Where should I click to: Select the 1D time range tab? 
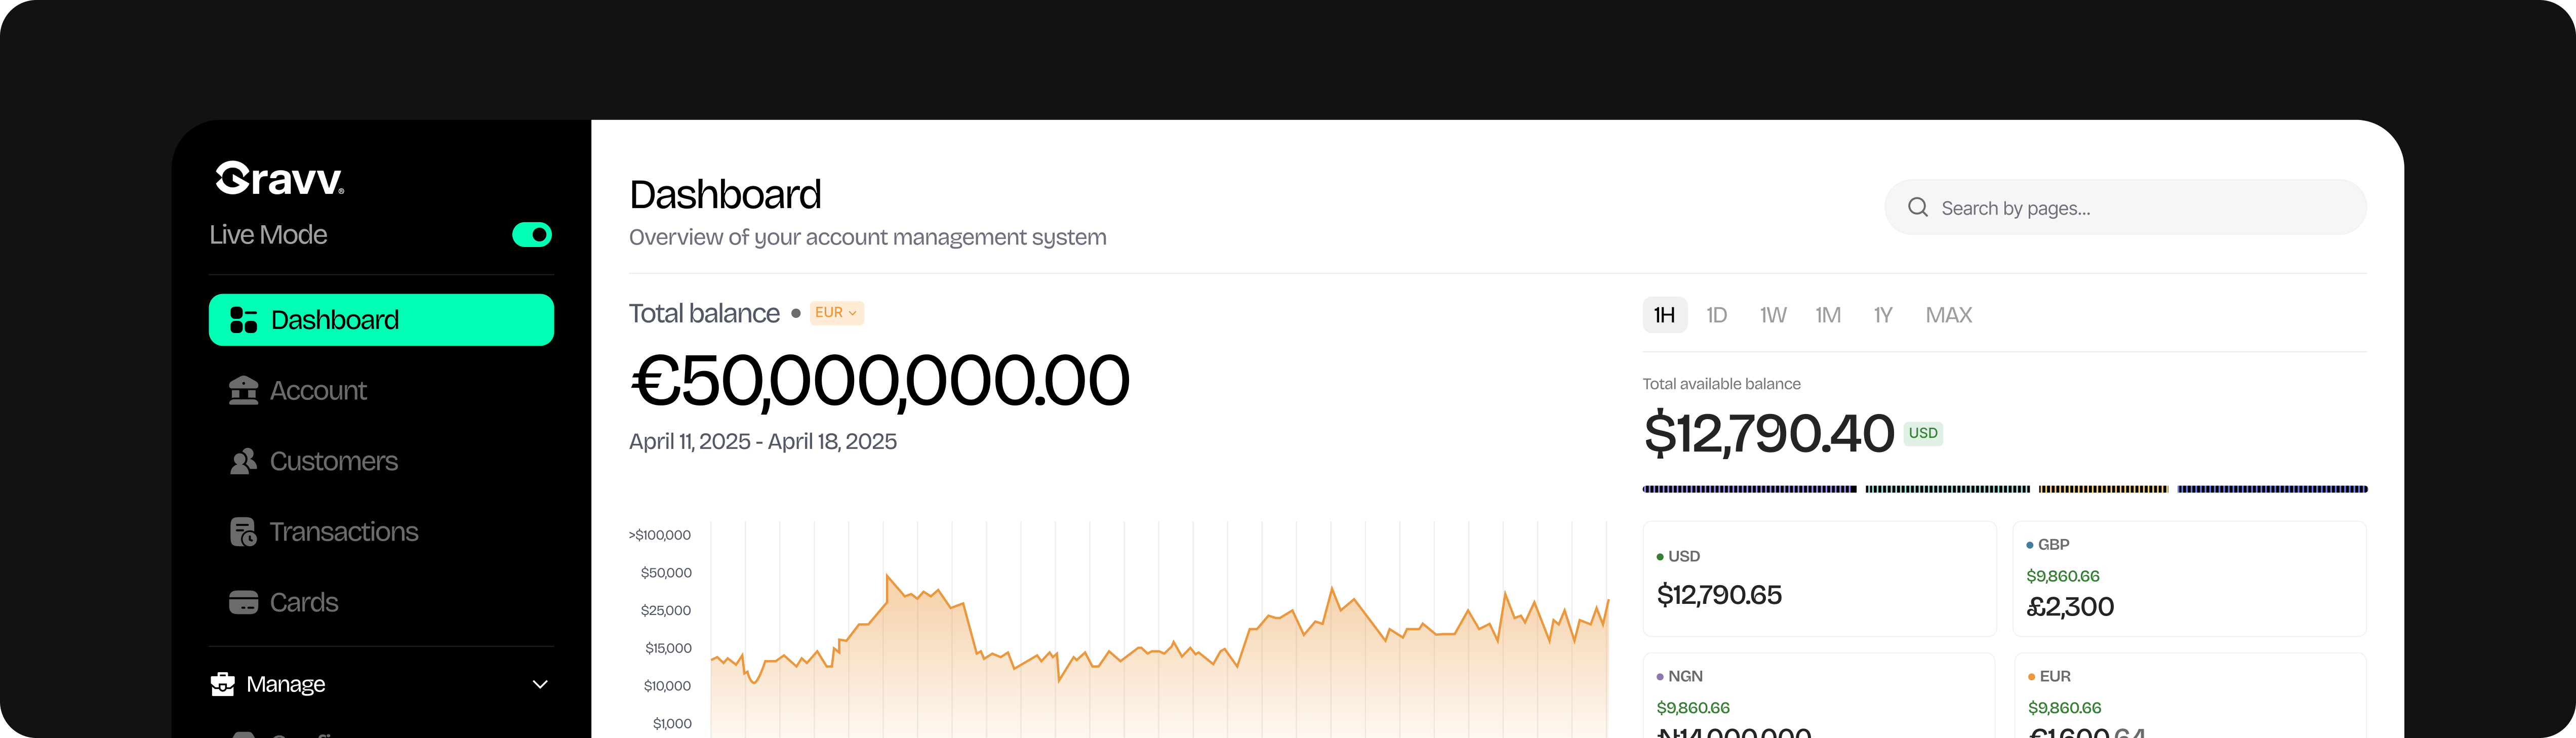click(x=1716, y=315)
